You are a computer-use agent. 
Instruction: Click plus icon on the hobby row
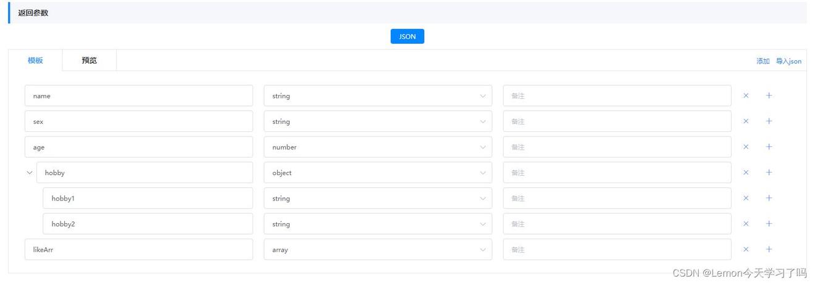(x=769, y=173)
